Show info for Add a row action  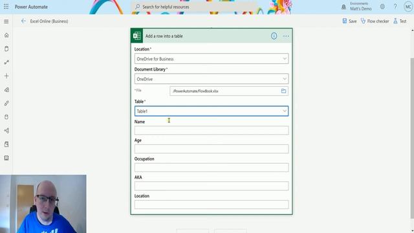coord(274,36)
